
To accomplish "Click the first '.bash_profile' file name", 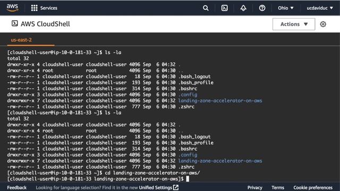I will (196, 83).
